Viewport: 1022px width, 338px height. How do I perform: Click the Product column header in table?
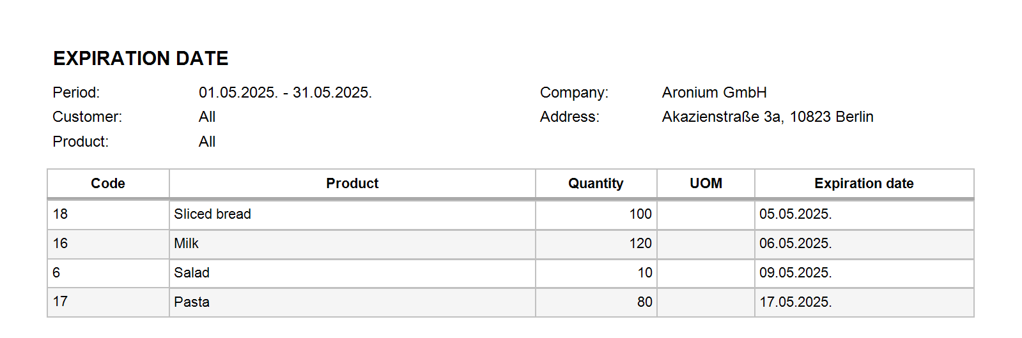point(352,184)
